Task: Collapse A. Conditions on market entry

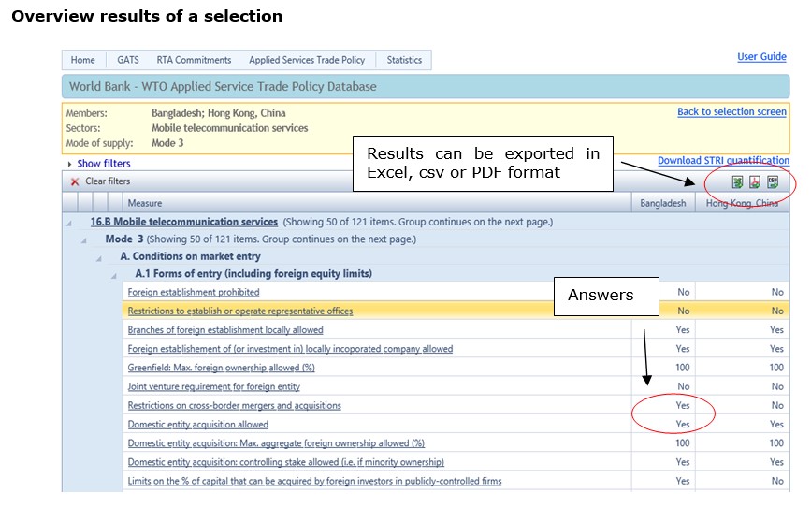Action: pyautogui.click(x=99, y=259)
